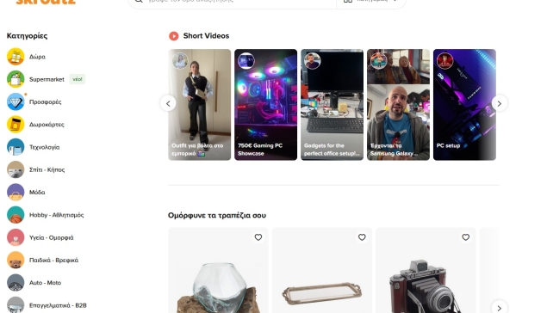Screen dimensions: 547x313
Task: Open the Τεχνολογία category icon
Action: [x=16, y=147]
